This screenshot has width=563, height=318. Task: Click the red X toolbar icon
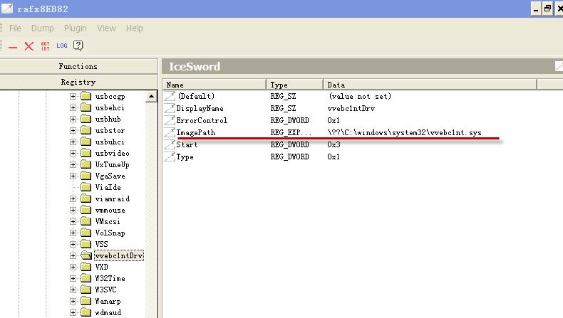tap(29, 46)
